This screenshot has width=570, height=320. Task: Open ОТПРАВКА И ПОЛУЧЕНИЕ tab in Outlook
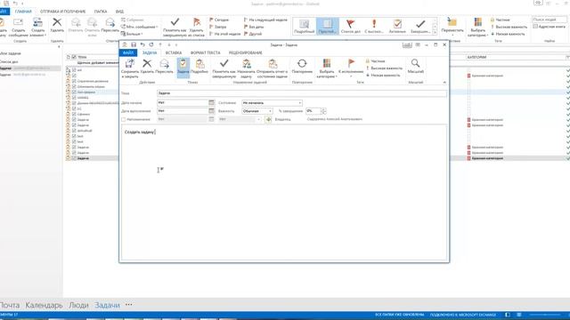click(x=63, y=12)
